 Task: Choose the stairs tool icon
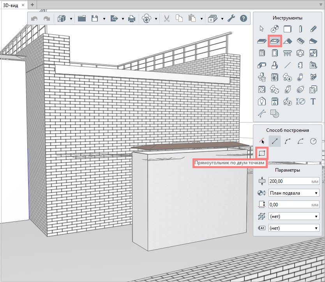[300, 41]
